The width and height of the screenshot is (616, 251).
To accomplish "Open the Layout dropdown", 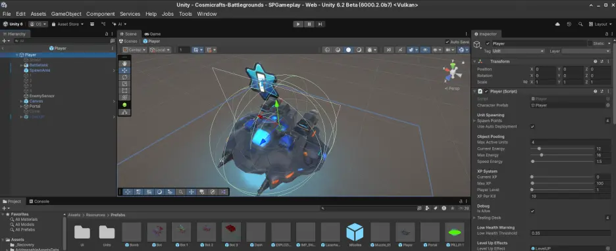I will [x=600, y=24].
